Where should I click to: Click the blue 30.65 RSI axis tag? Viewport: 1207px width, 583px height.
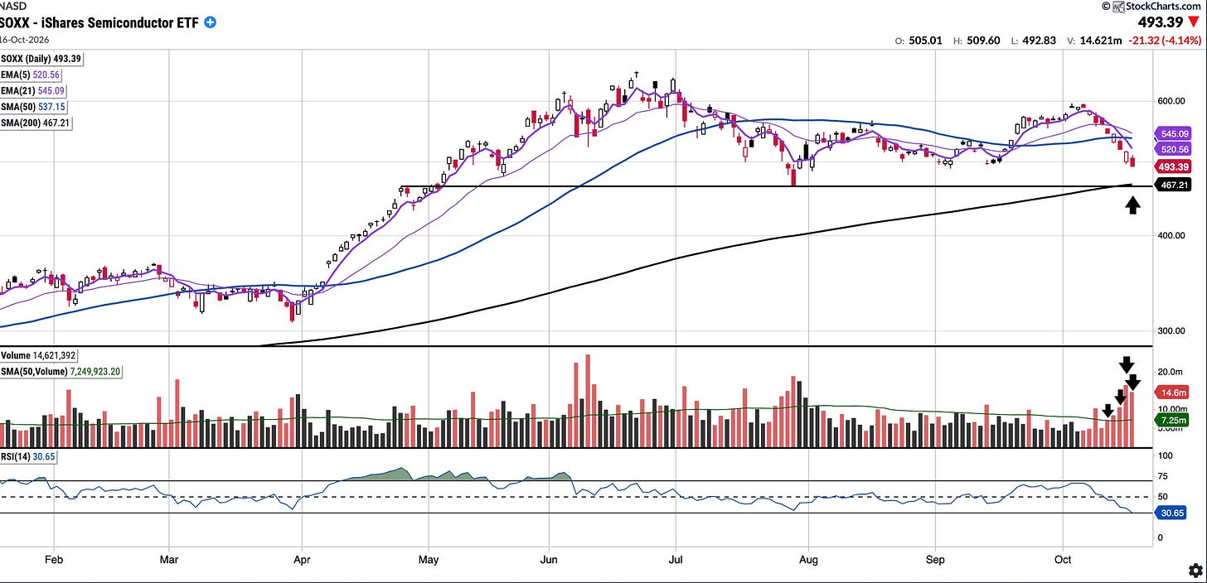pyautogui.click(x=1171, y=513)
